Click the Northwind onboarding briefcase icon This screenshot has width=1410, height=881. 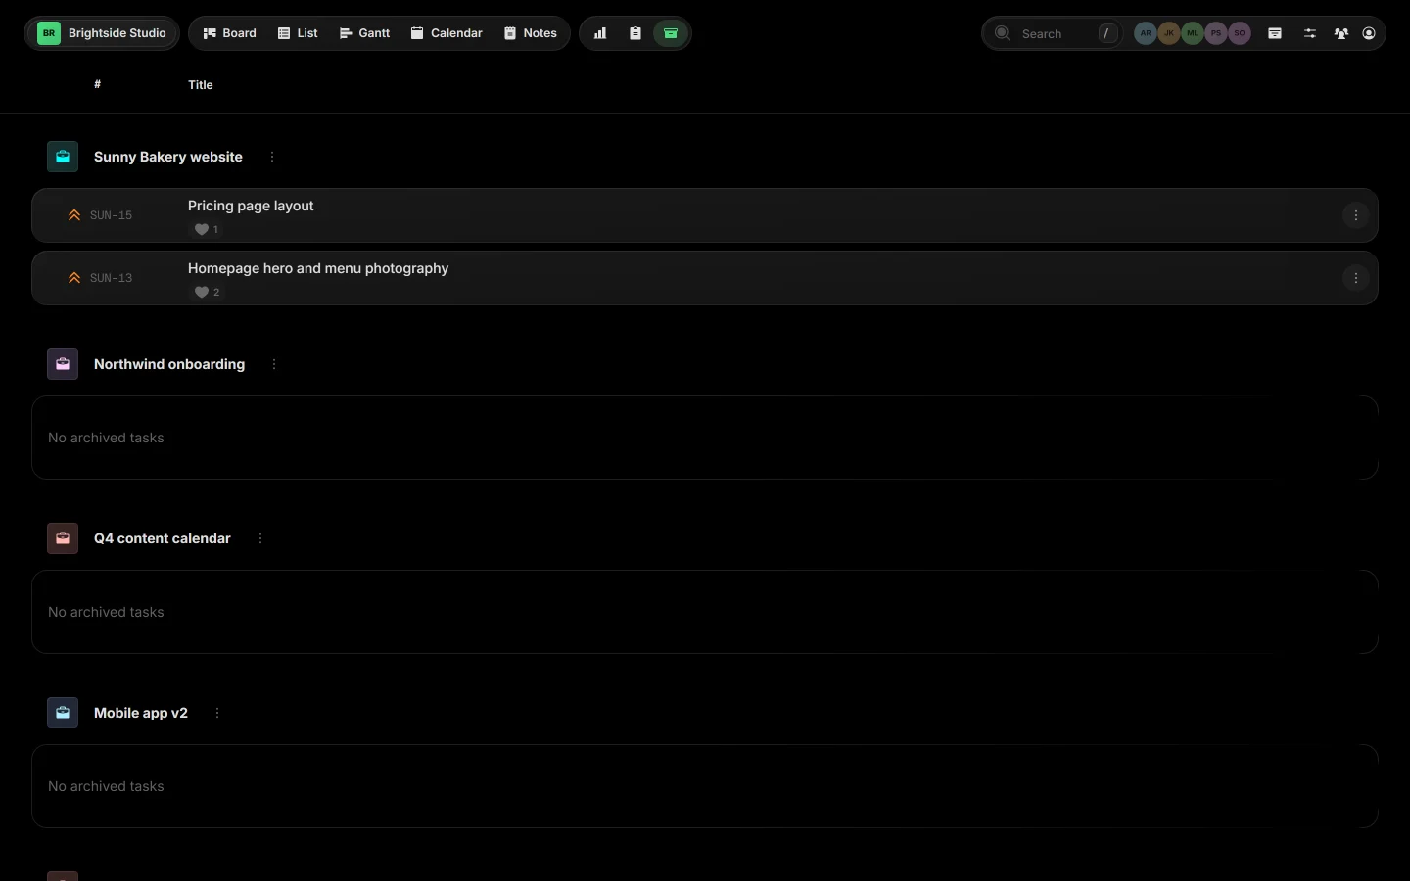[63, 364]
